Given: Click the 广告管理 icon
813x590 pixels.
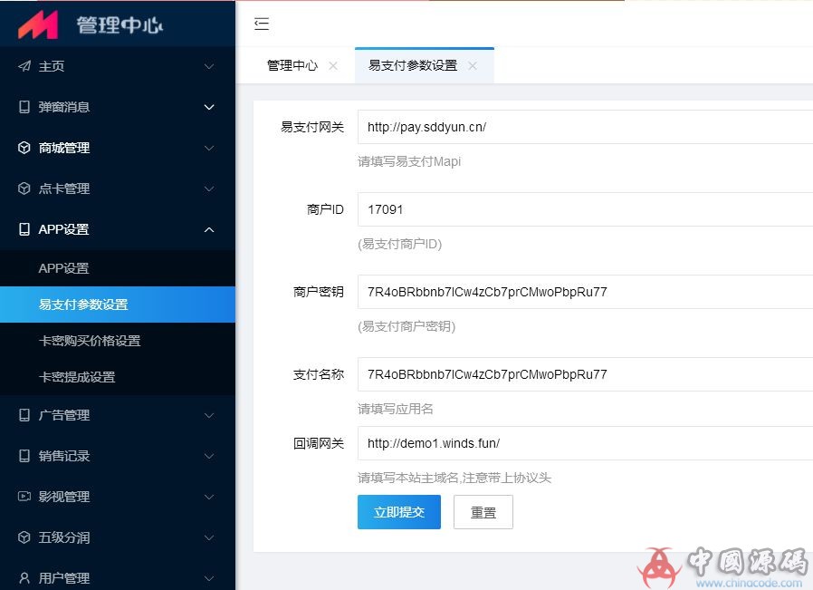Looking at the screenshot, I should 24,415.
